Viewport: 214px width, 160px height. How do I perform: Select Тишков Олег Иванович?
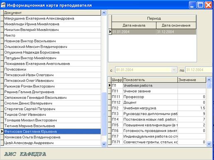[x=52, y=115]
